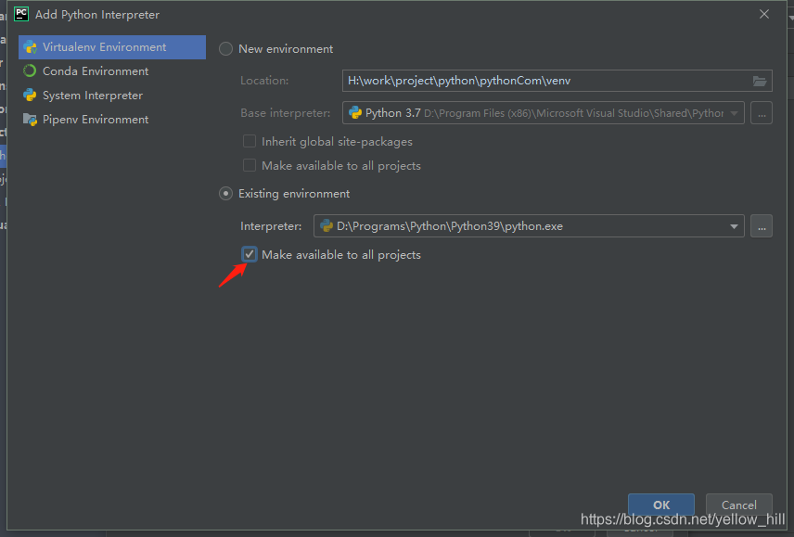Screen dimensions: 794x537
Task: Enable Inherit global site-packages
Action: coord(249,141)
